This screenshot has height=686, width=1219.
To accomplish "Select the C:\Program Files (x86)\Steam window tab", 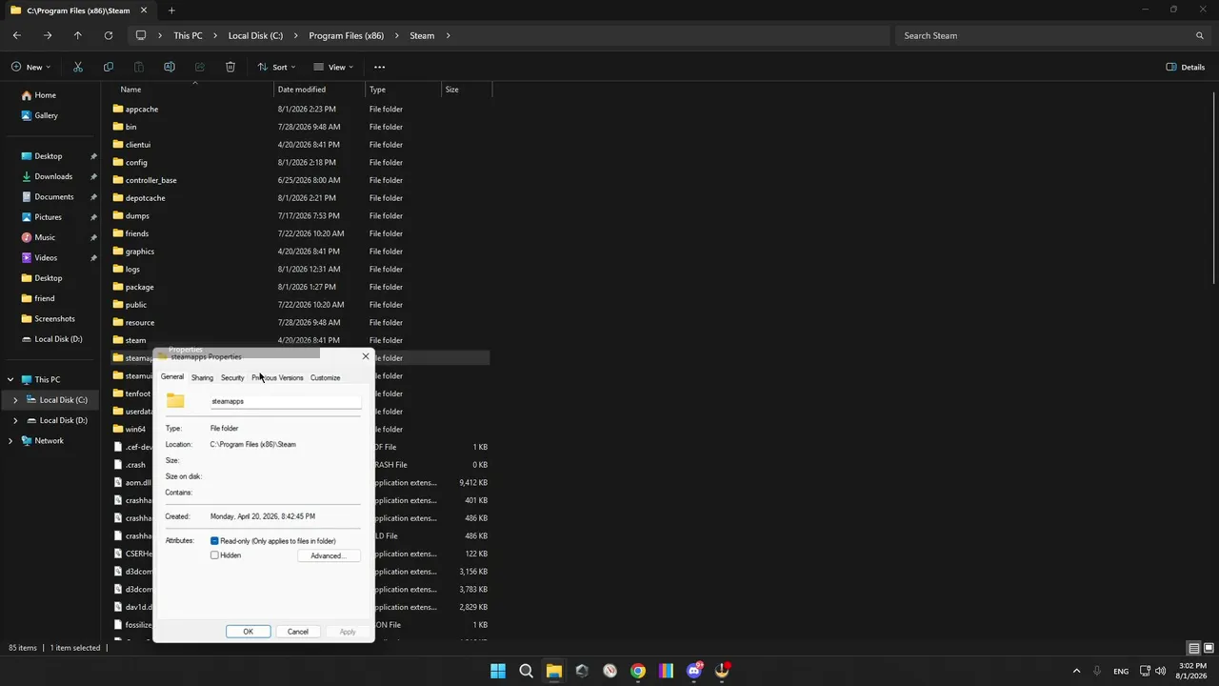I will [78, 10].
